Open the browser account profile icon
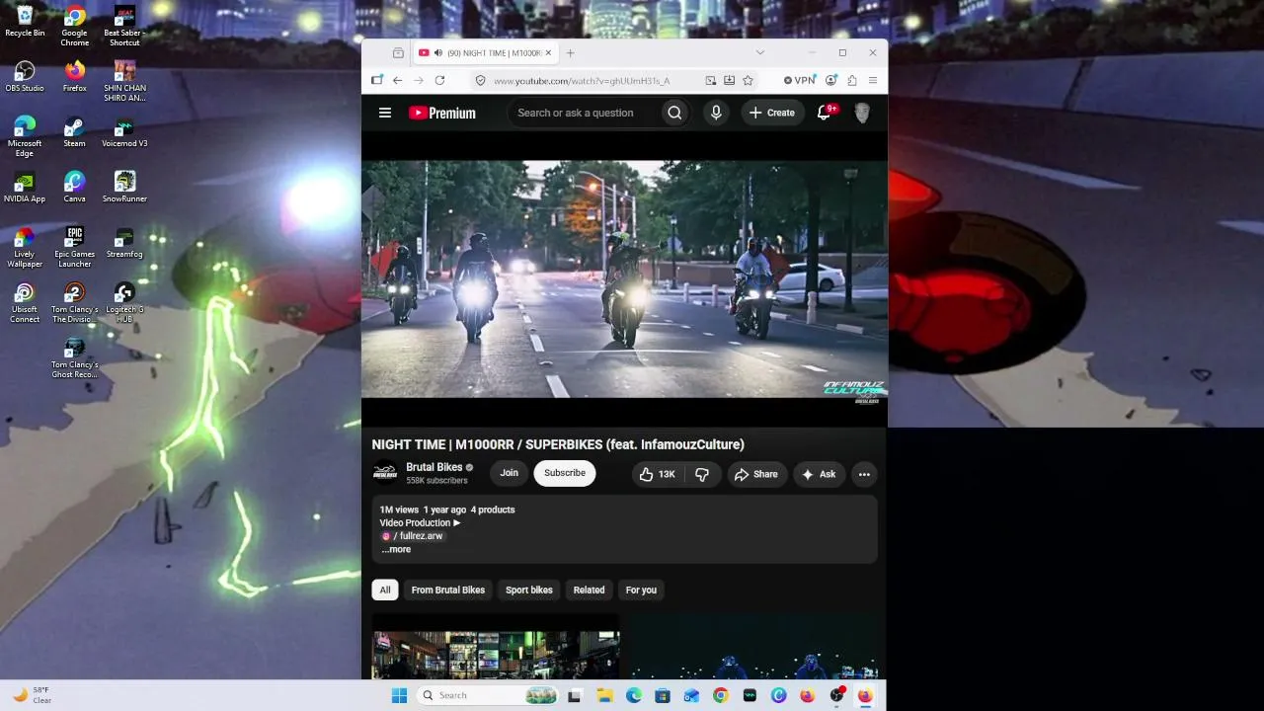The height and width of the screenshot is (711, 1264). (830, 80)
